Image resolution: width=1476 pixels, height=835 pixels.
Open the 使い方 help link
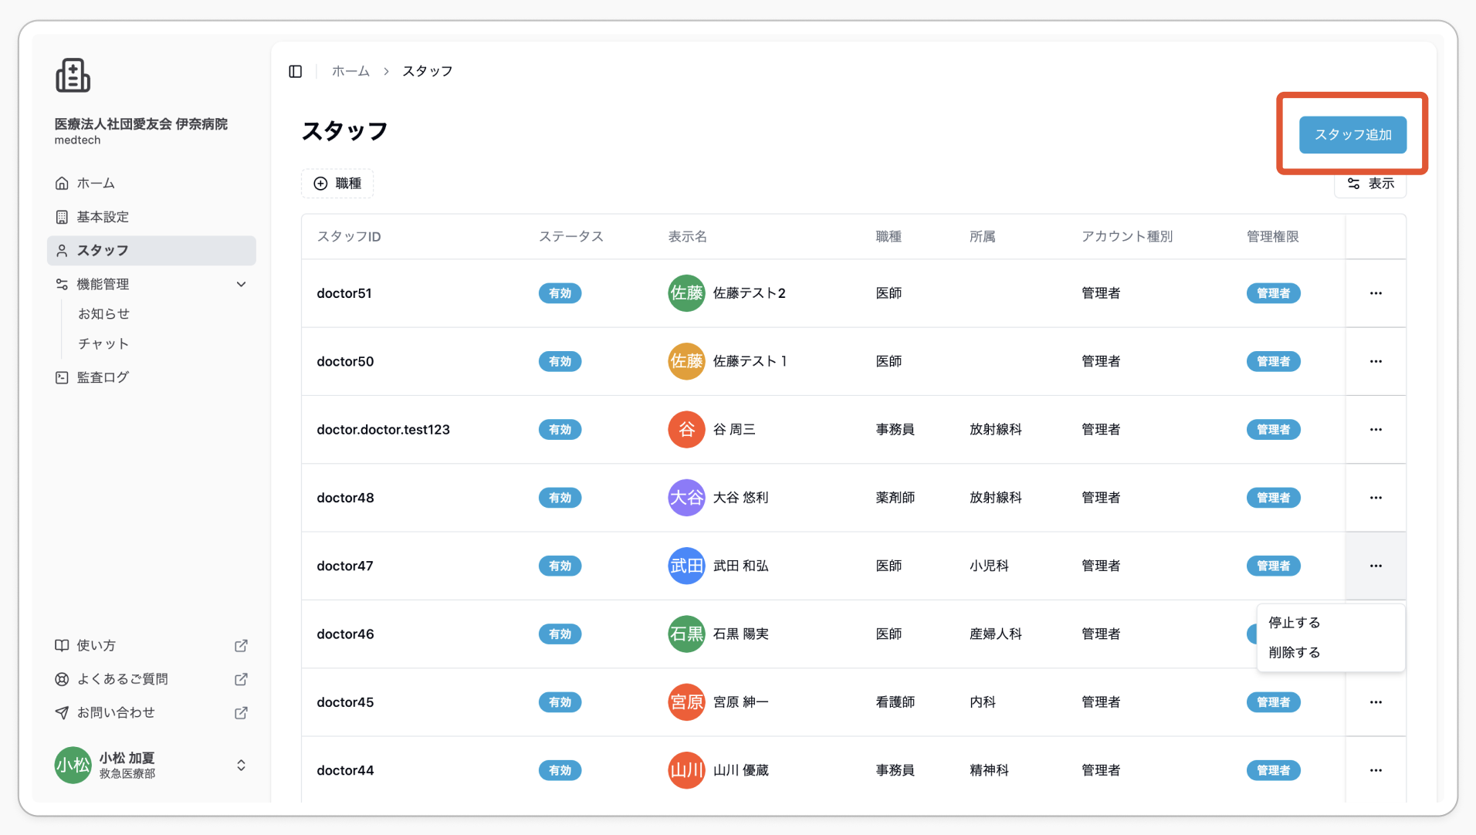coord(96,645)
